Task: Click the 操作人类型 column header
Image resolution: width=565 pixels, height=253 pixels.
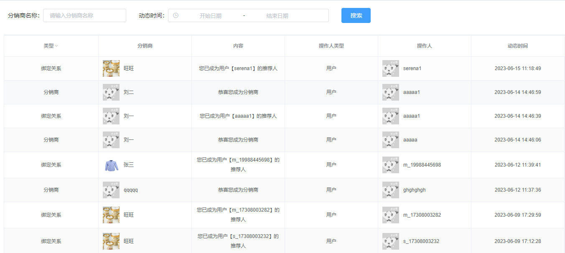Action: pos(331,46)
